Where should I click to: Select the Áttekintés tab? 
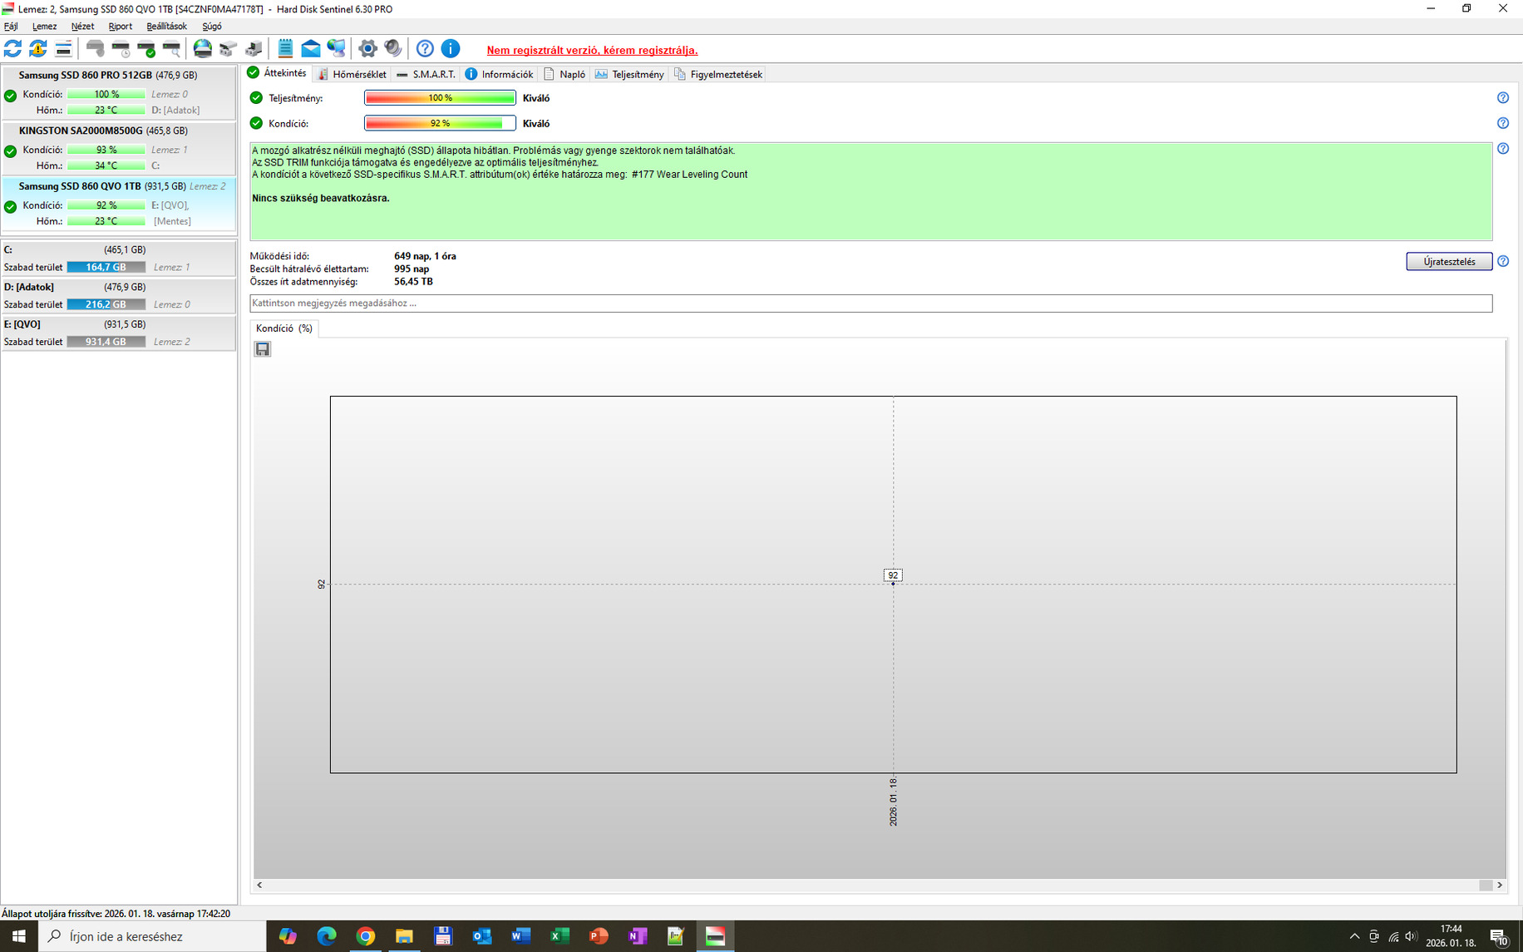click(x=278, y=73)
